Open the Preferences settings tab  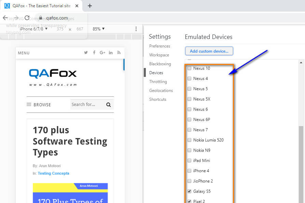[x=160, y=46]
